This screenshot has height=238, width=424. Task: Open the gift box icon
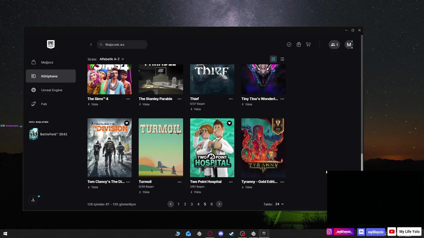299,45
